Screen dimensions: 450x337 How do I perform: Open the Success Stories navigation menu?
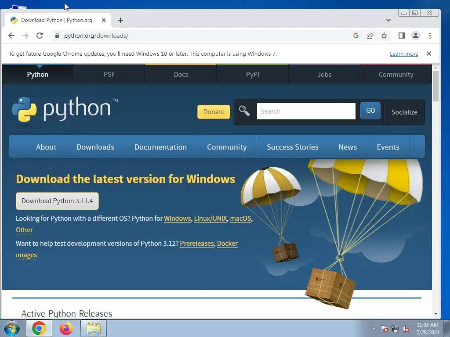point(292,147)
